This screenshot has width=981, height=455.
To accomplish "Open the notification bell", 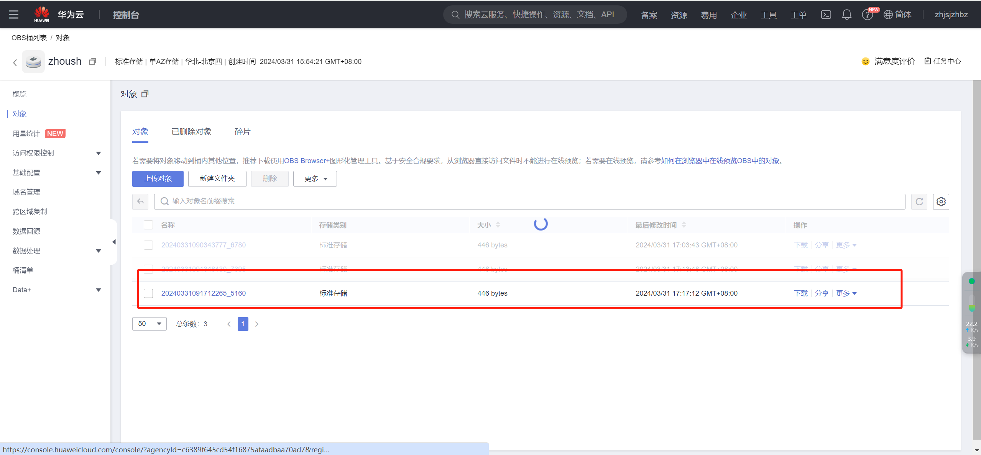I will pos(846,15).
